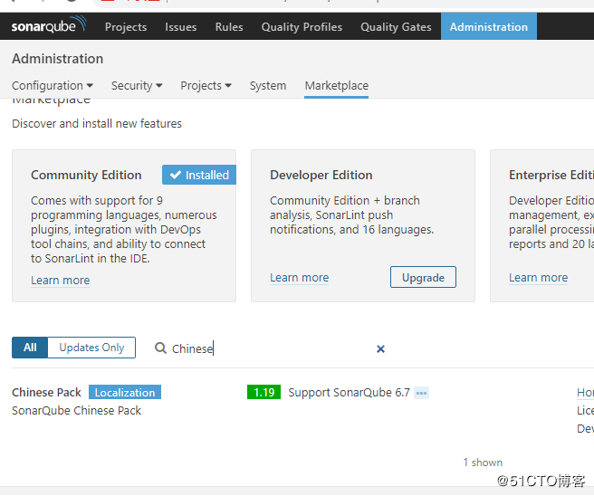Open the Security dropdown menu
594x496 pixels.
pyautogui.click(x=137, y=85)
